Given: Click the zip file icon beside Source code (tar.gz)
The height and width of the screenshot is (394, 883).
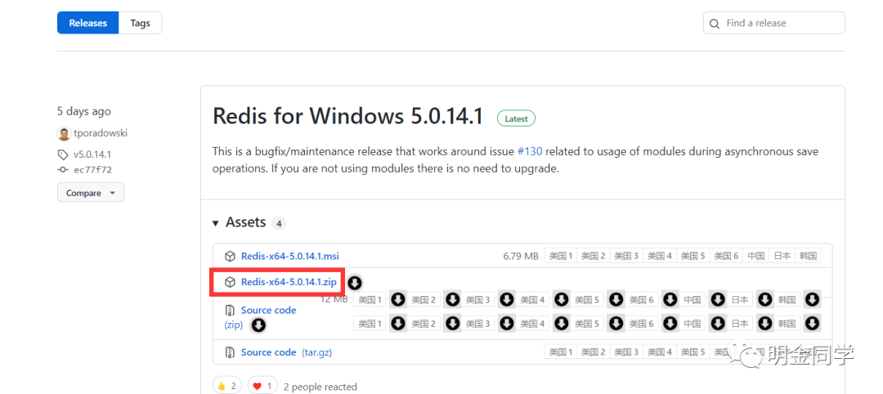Looking at the screenshot, I should click(x=230, y=352).
